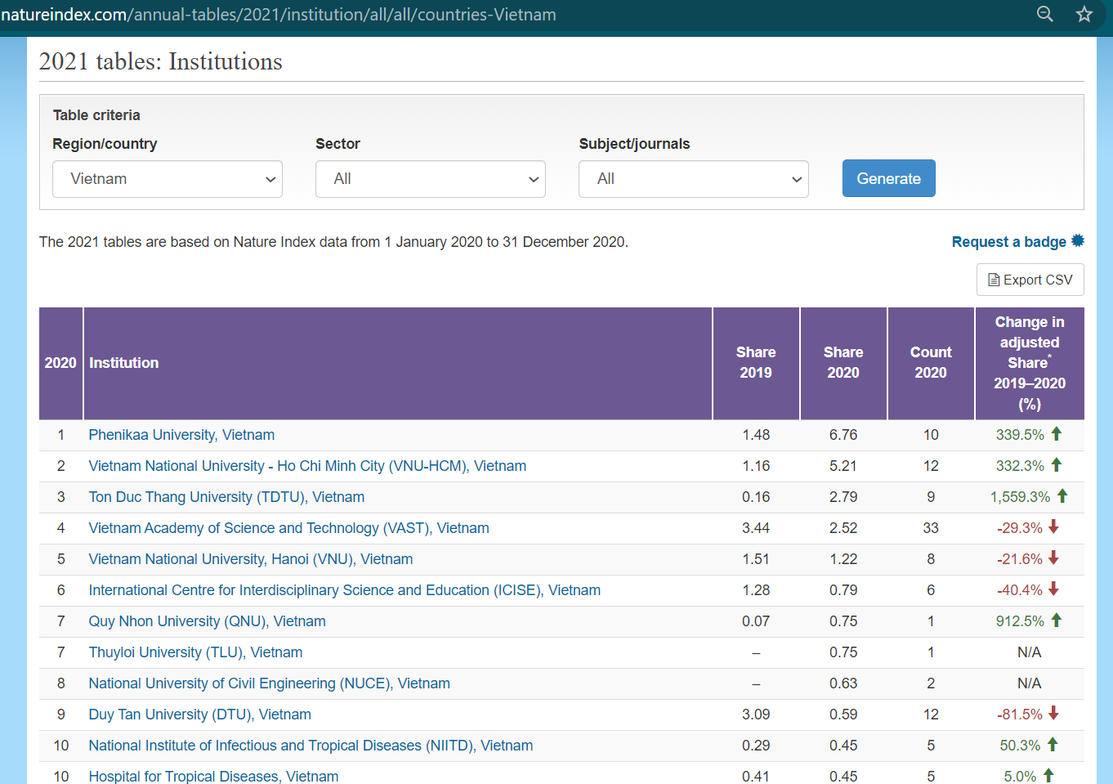Click the badge icon beside Request a badge

pos(1078,240)
